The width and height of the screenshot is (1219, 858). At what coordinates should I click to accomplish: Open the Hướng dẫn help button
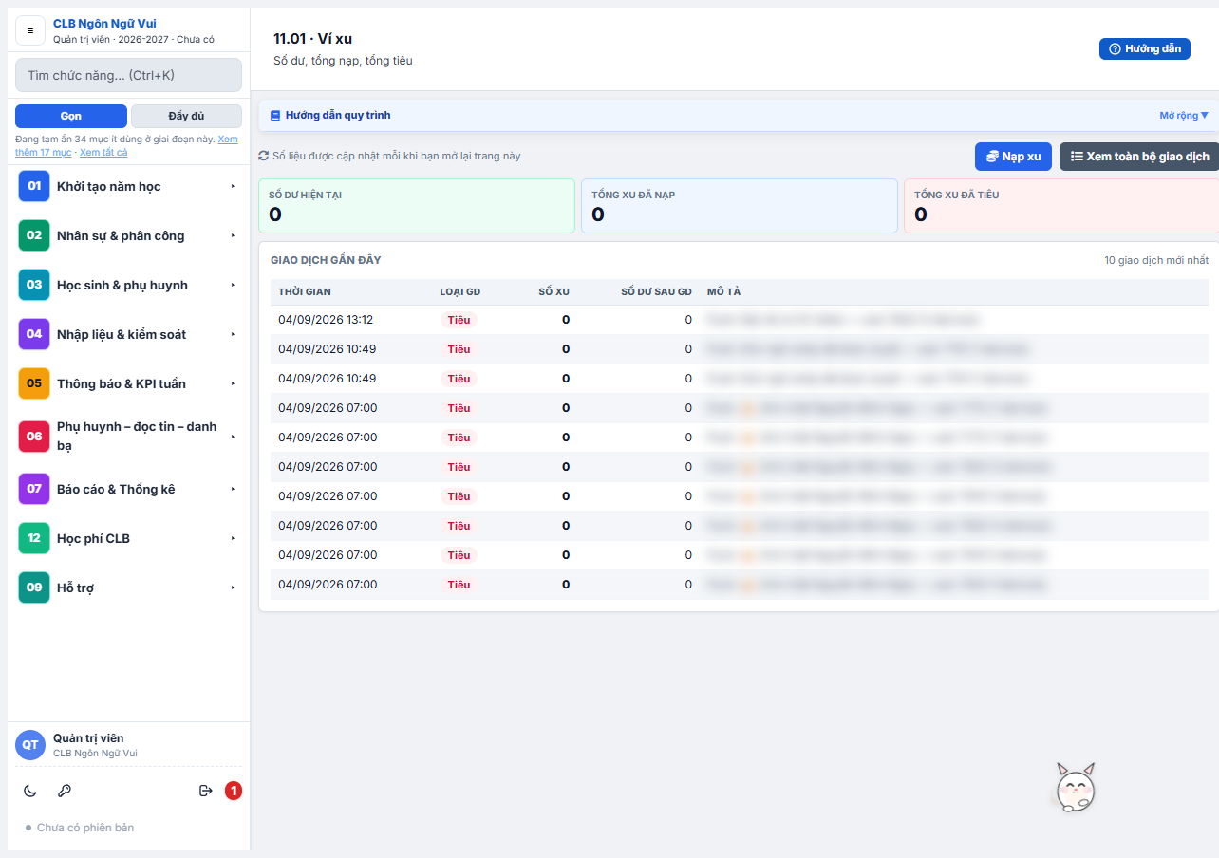tap(1145, 48)
